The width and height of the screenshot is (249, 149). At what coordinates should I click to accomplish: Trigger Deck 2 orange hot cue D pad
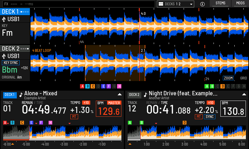click(223, 86)
